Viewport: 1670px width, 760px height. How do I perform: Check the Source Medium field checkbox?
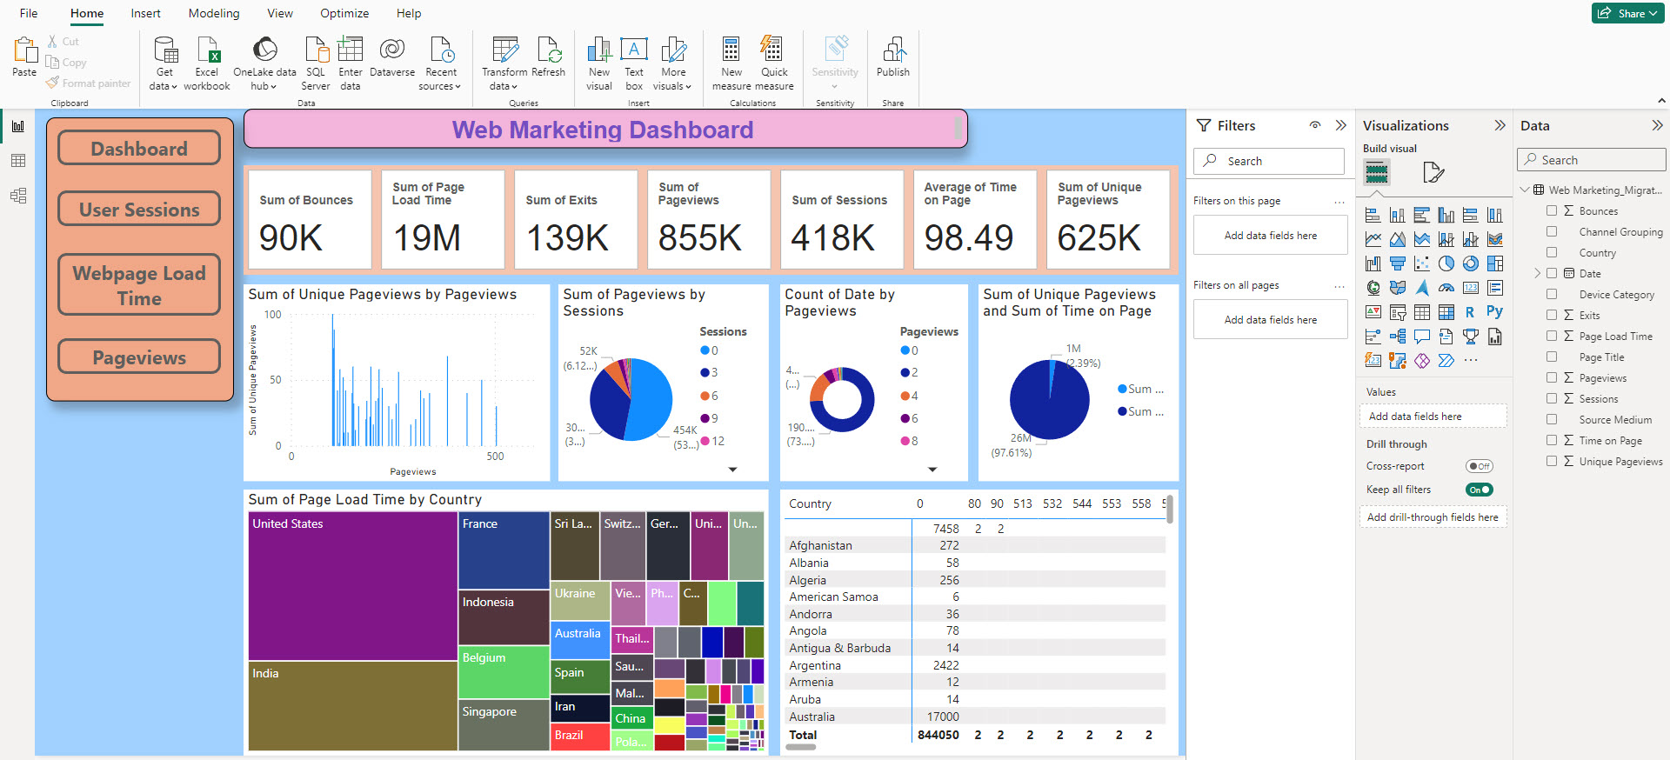click(1552, 419)
